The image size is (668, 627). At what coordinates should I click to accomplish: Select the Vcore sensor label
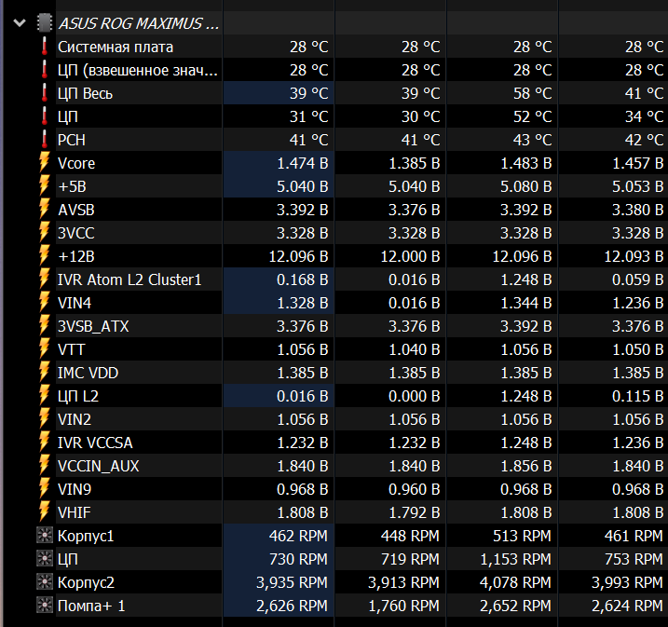(x=76, y=163)
